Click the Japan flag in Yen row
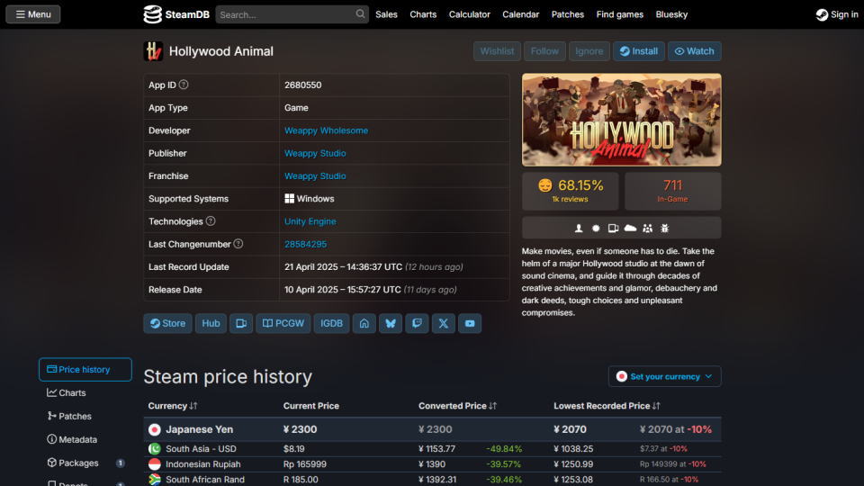This screenshot has height=486, width=864. (154, 429)
